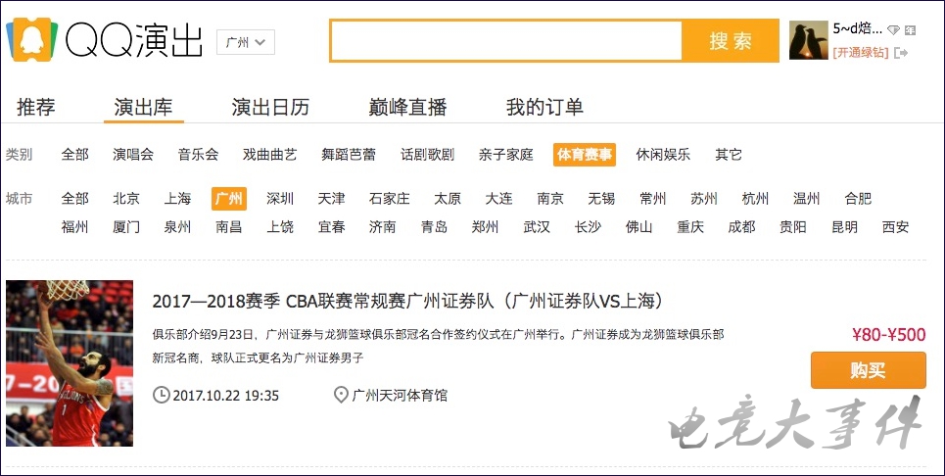
Task: Choose city 济南
Action: click(x=383, y=227)
